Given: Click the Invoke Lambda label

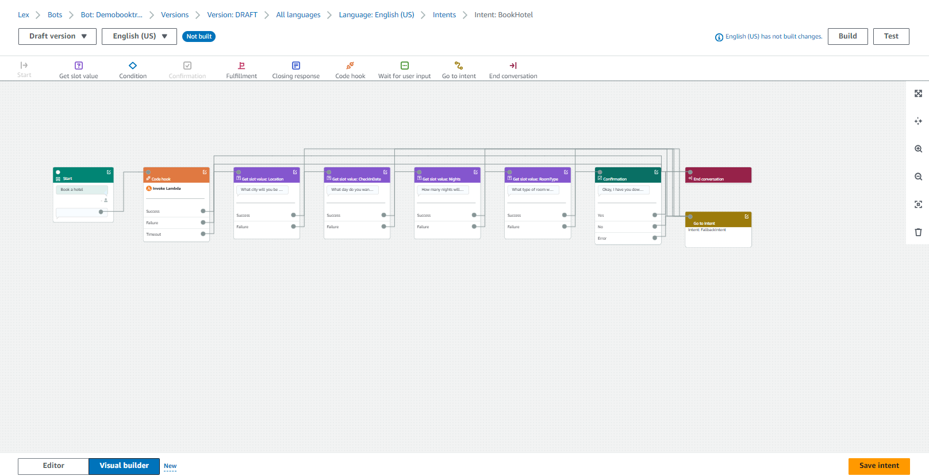Looking at the screenshot, I should point(167,189).
